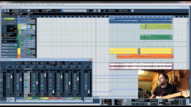
Task: Toggle Write automation on G-solo track
Action: click(x=34, y=26)
